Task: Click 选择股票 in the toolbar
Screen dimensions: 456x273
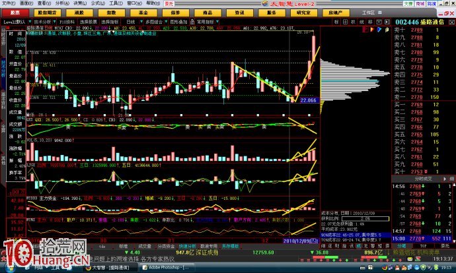Action: click(89, 22)
